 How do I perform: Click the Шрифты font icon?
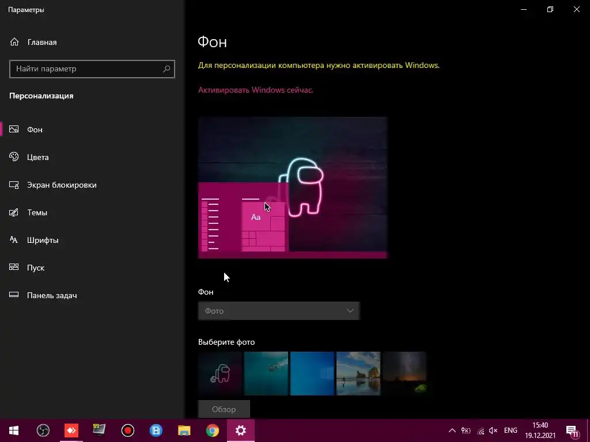click(x=14, y=240)
